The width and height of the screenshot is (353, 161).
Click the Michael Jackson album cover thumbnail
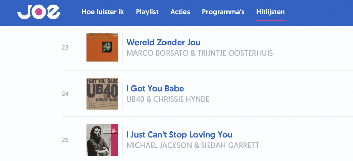coord(102,140)
